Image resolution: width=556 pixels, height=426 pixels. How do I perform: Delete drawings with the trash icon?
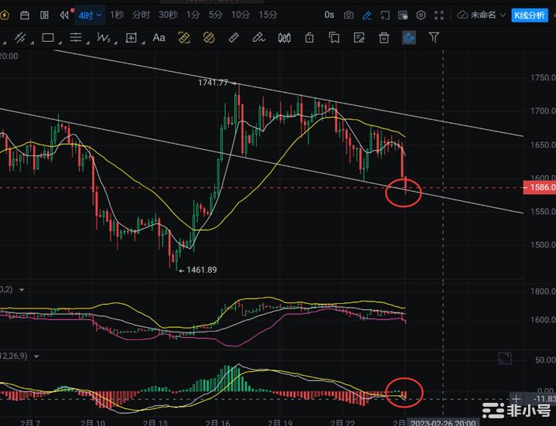click(384, 38)
